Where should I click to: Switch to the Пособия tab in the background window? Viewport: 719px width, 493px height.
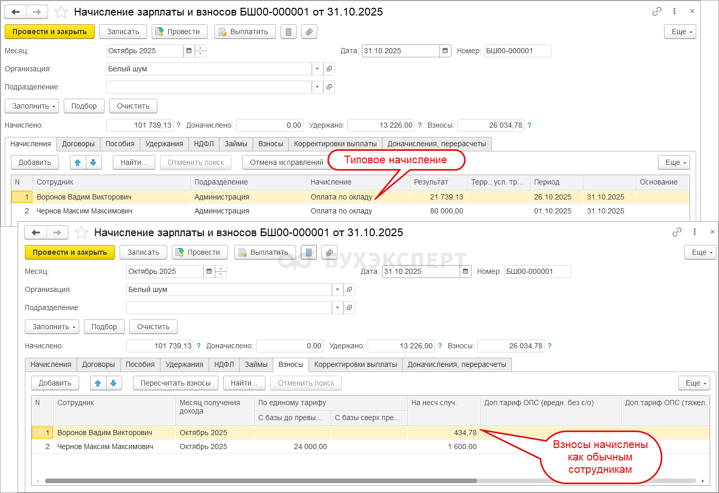click(120, 144)
